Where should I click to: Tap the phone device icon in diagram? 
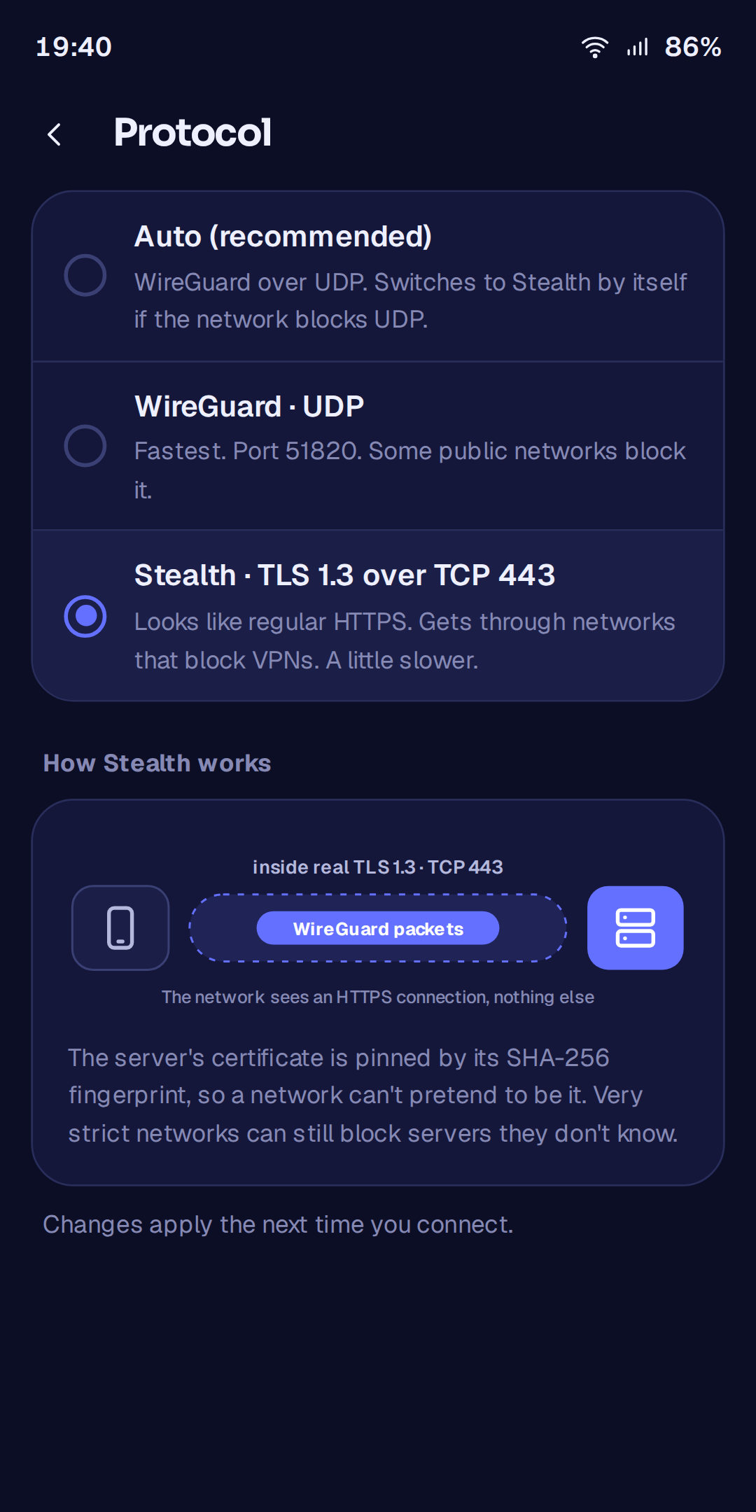[x=120, y=927]
